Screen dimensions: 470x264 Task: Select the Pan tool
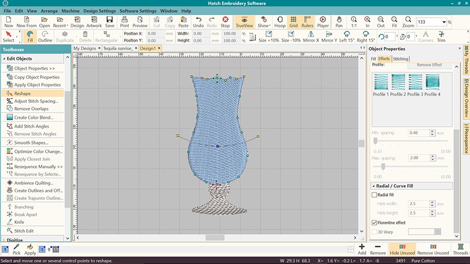pos(339,22)
